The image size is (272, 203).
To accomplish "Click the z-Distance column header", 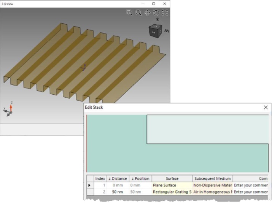I will coord(118,179).
